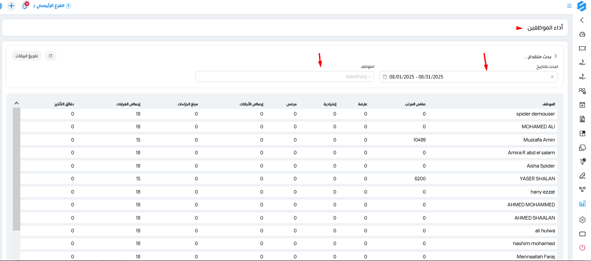Click the calendar icon in the date field

coord(385,77)
